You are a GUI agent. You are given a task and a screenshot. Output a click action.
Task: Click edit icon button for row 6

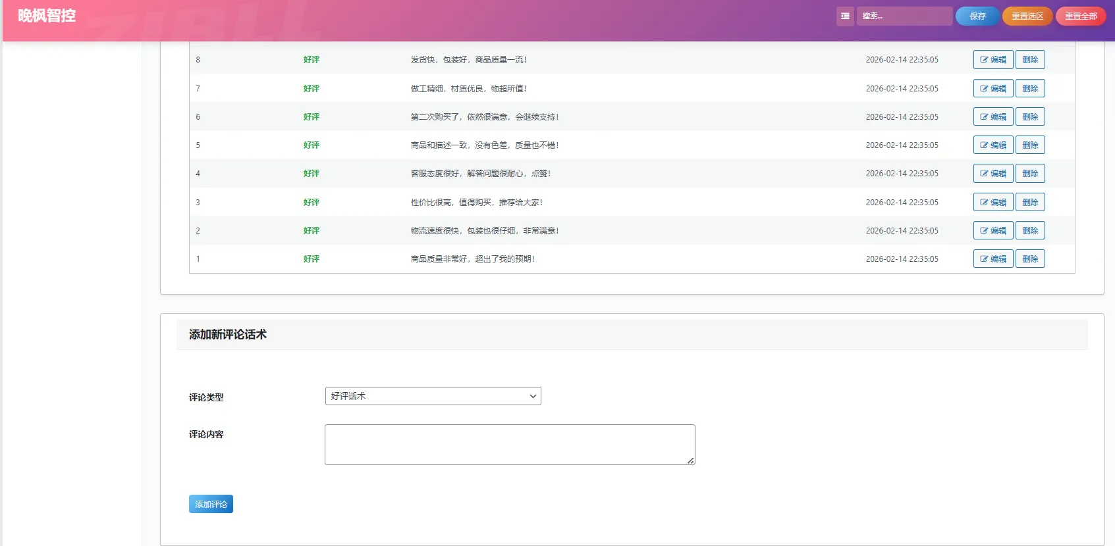click(x=993, y=117)
